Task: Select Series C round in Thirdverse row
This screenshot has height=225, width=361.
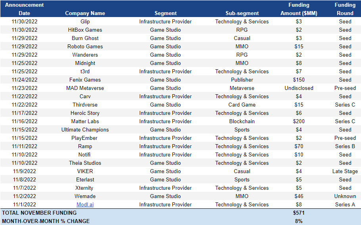Action: tap(345, 105)
